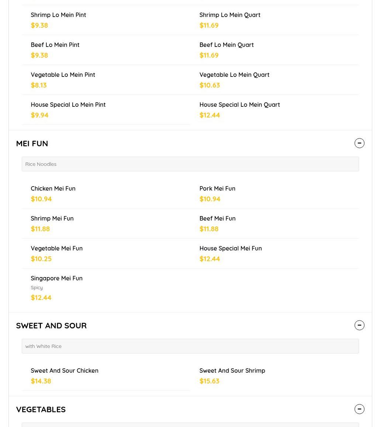Pick Vegetable Mei Fun
Screen dimensions: 380x427
56,249
